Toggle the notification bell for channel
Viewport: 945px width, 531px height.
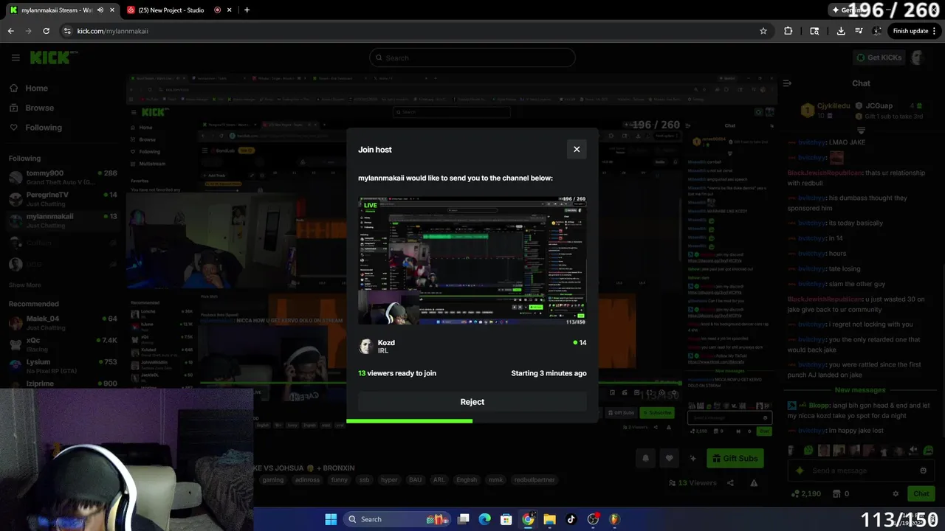pos(645,458)
